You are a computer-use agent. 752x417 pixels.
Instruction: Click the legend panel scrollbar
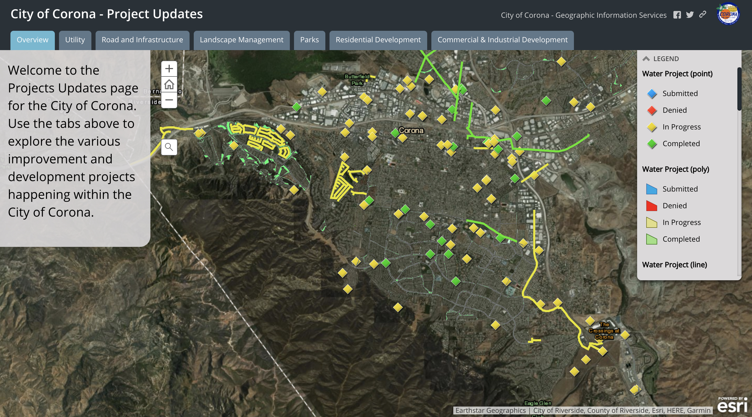click(x=739, y=89)
